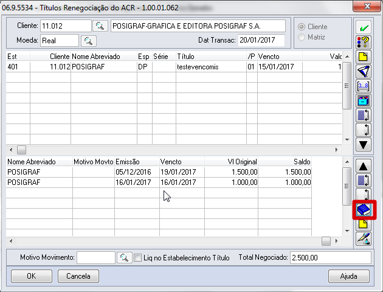This screenshot has width=383, height=292.
Task: Click the Saldo column header
Action: tap(285, 162)
